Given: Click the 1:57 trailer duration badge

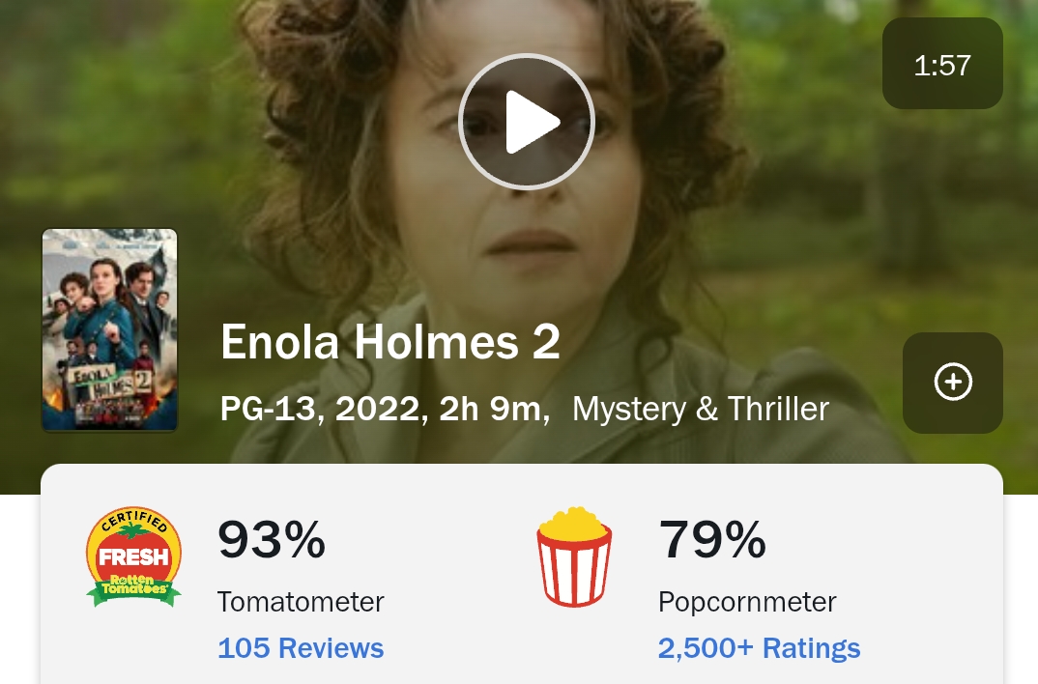Looking at the screenshot, I should click(942, 64).
